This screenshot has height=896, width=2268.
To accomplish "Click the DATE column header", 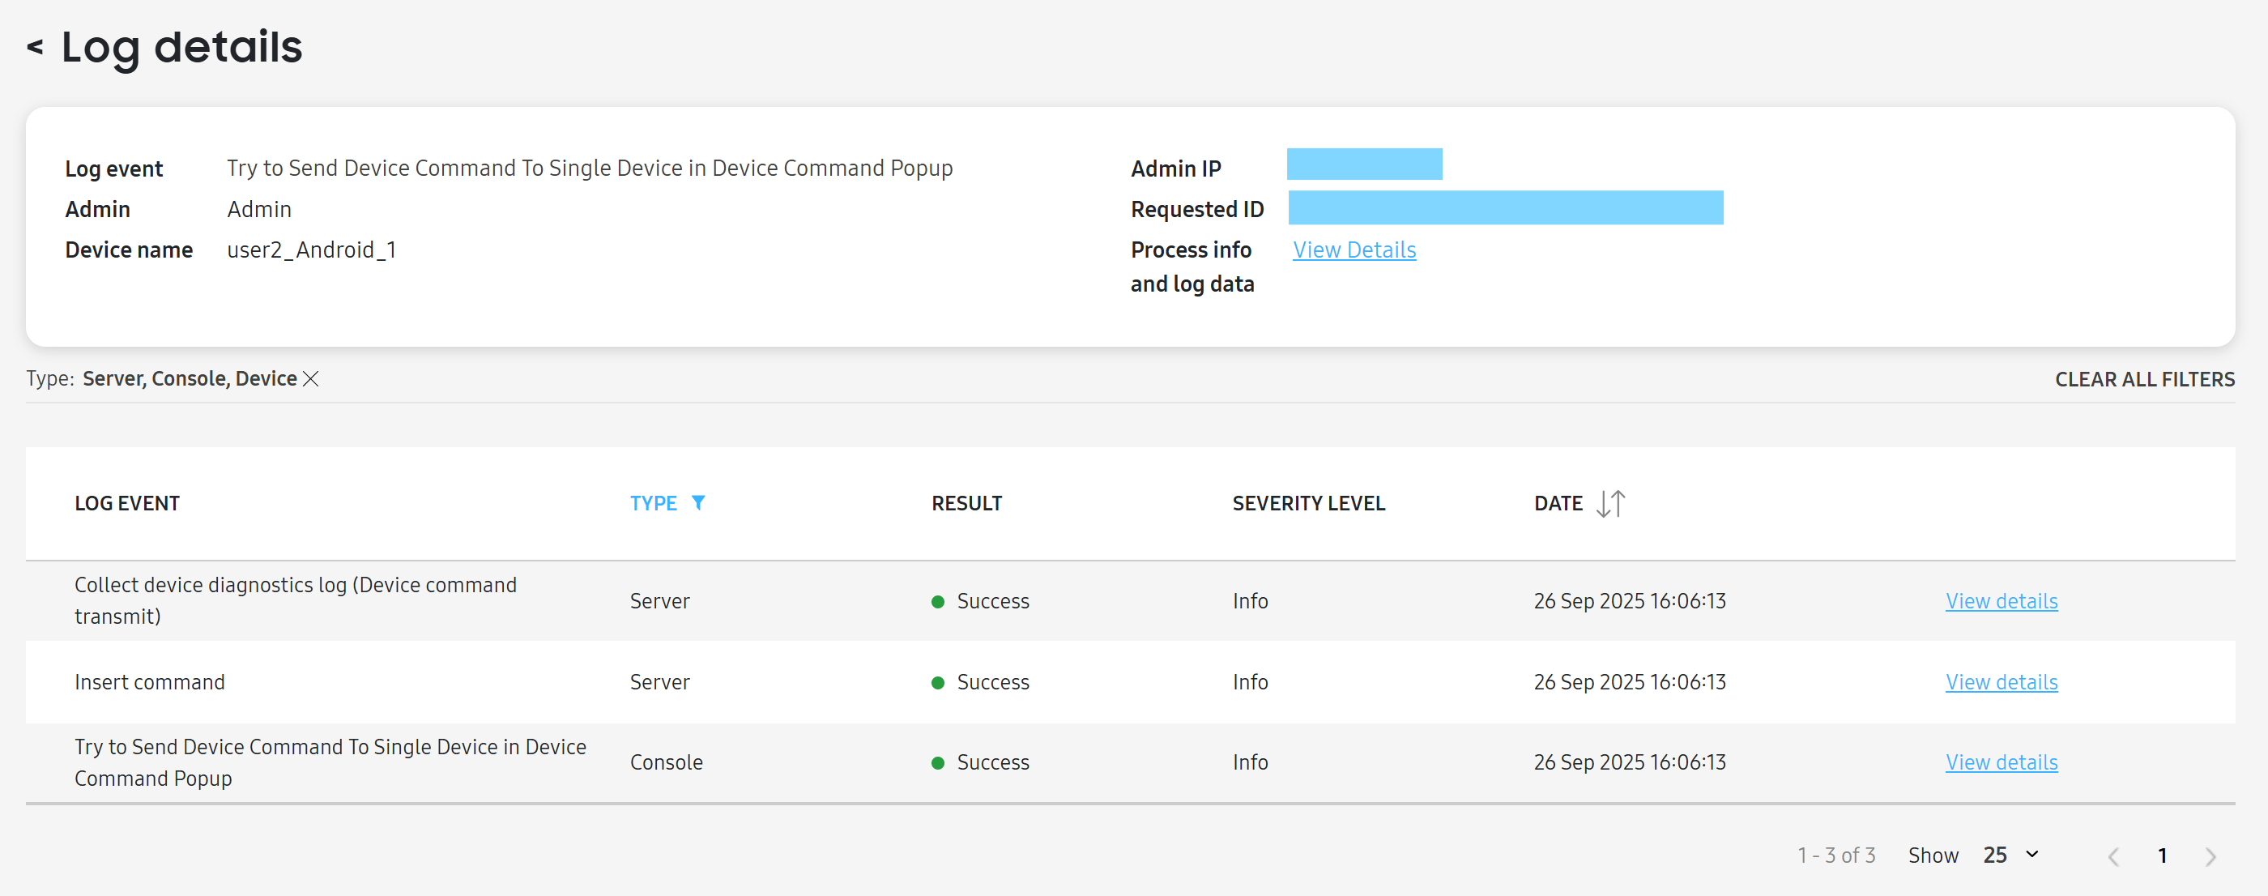I will [x=1558, y=503].
